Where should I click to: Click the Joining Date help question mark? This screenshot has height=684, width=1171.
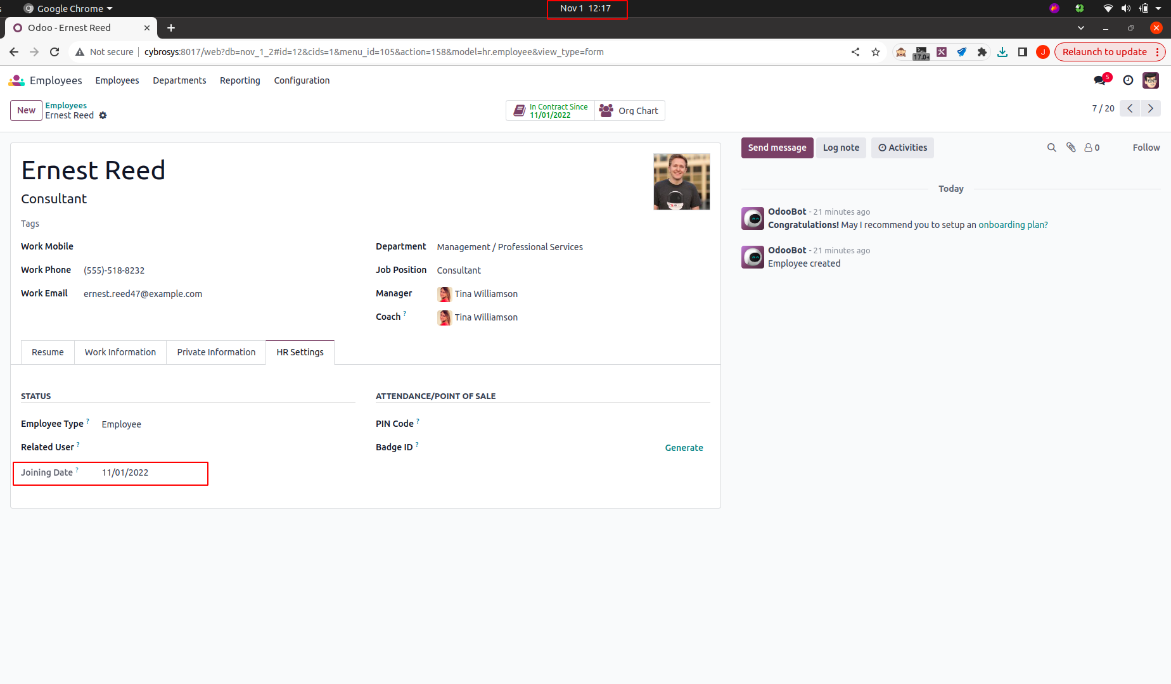click(77, 469)
